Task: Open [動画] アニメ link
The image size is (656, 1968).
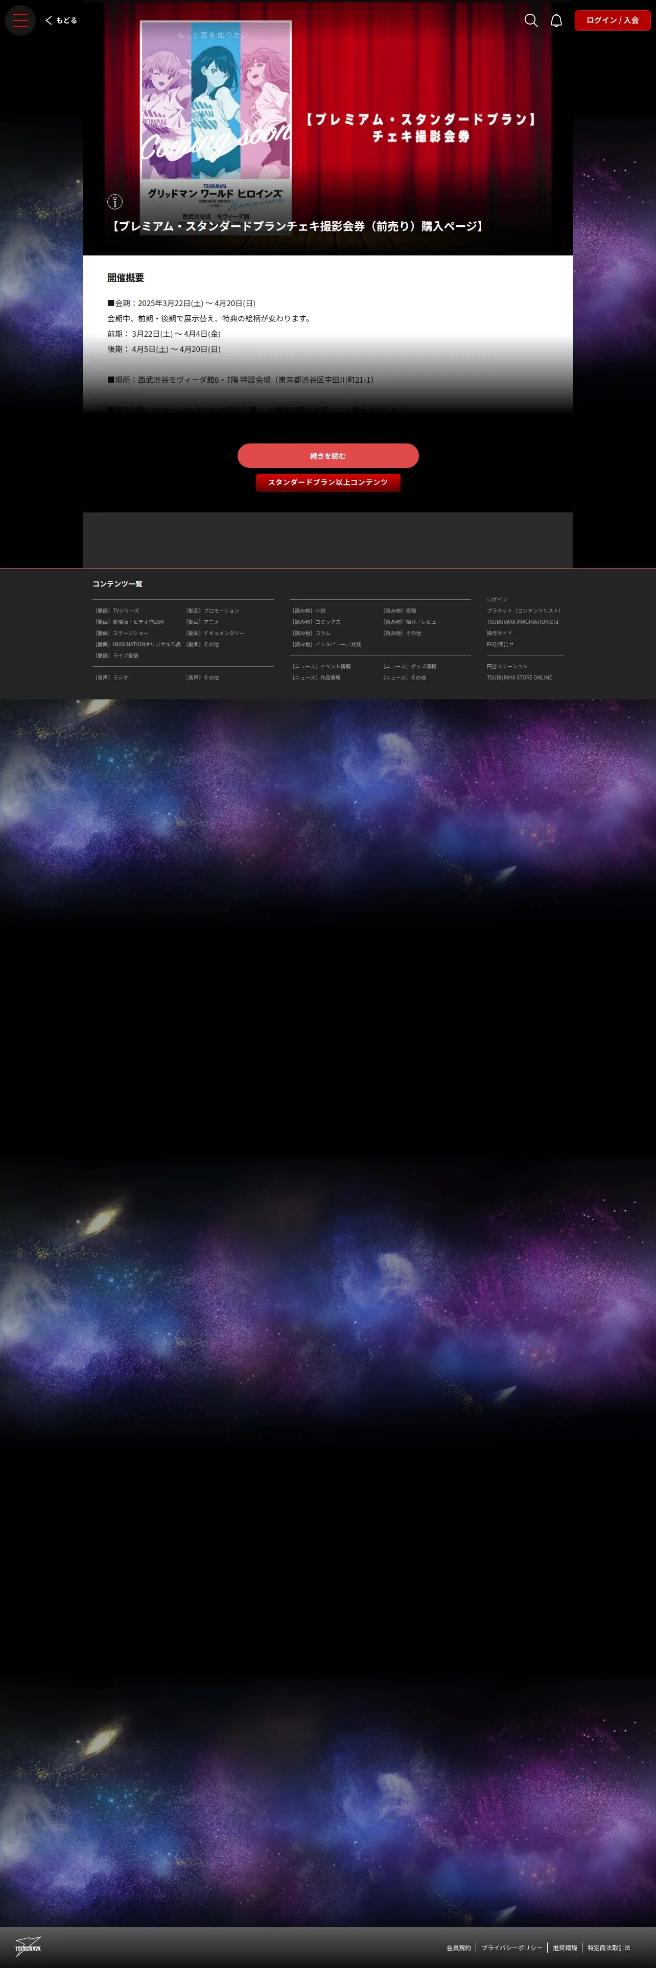Action: 202,622
